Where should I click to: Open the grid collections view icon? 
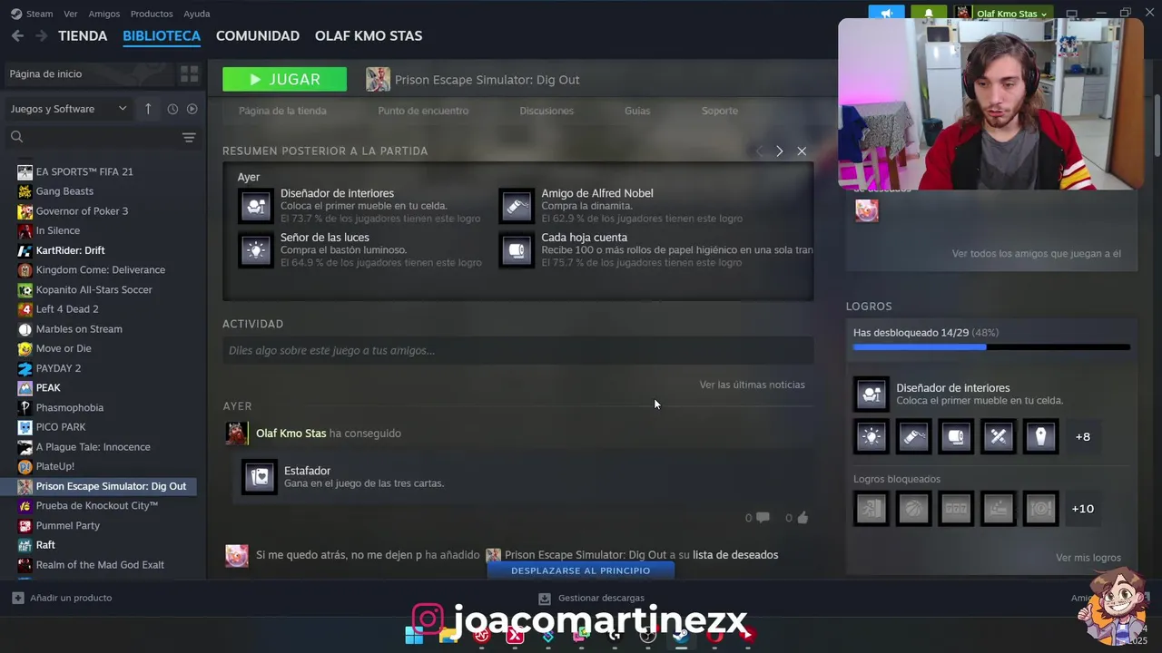[x=189, y=74]
